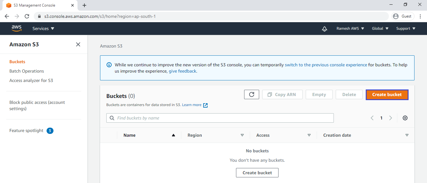Click the give feedback link
427x183 pixels.
[x=183, y=71]
